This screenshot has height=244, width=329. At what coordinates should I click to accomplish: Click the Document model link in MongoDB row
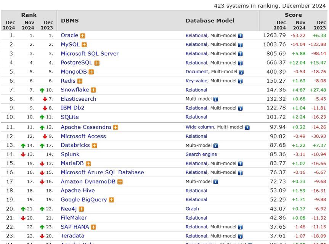pos(197,72)
